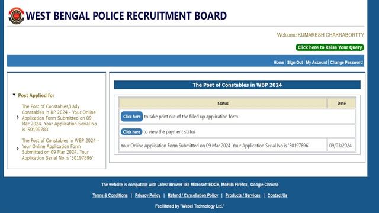The width and height of the screenshot is (379, 213).
Task: Open WBP 2024 application with serial 30197896
Action: tap(60, 149)
